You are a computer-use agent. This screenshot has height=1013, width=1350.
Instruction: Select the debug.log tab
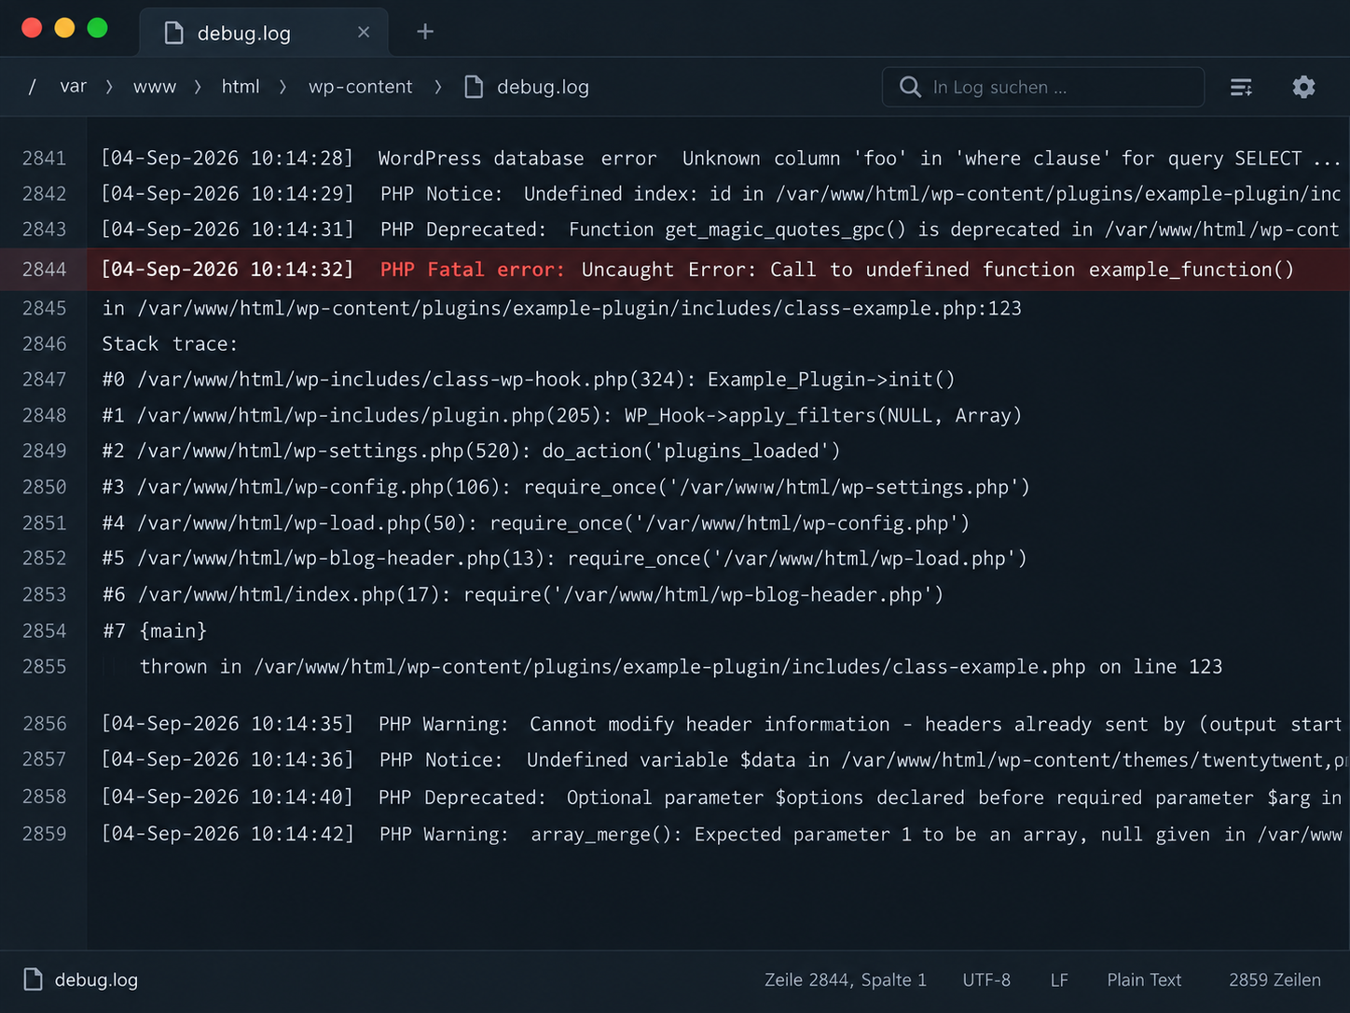264,33
